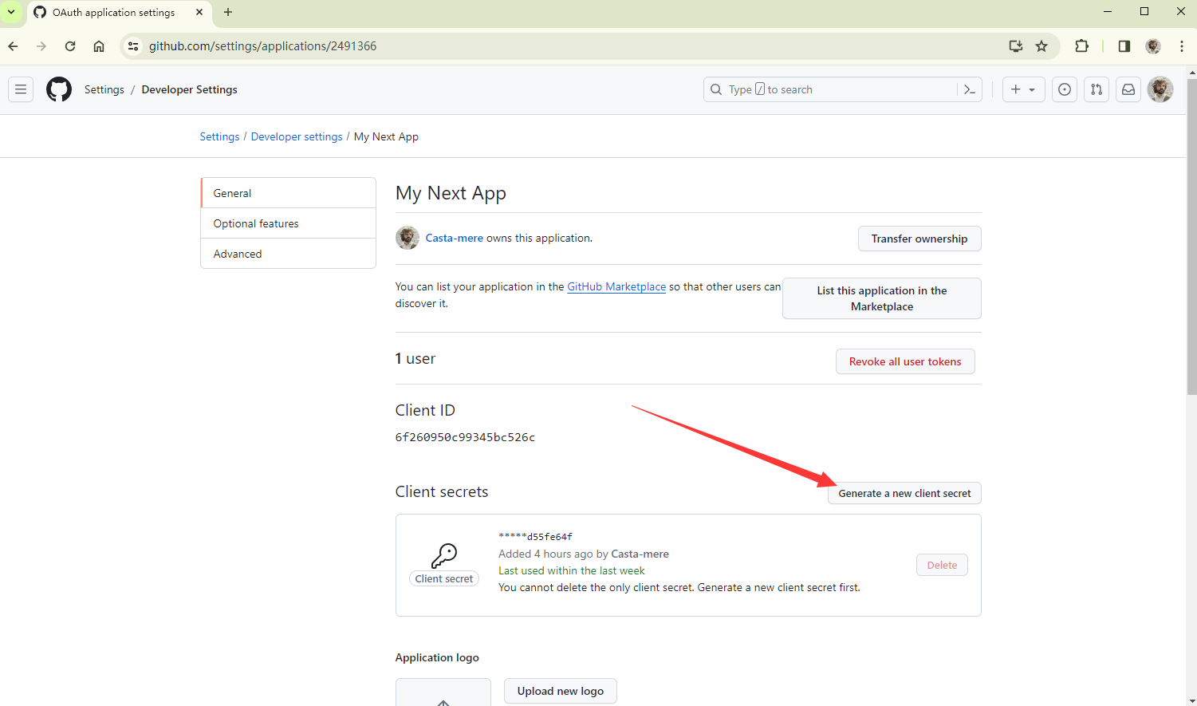The width and height of the screenshot is (1197, 706).
Task: View site information icon in address bar
Action: pyautogui.click(x=133, y=46)
